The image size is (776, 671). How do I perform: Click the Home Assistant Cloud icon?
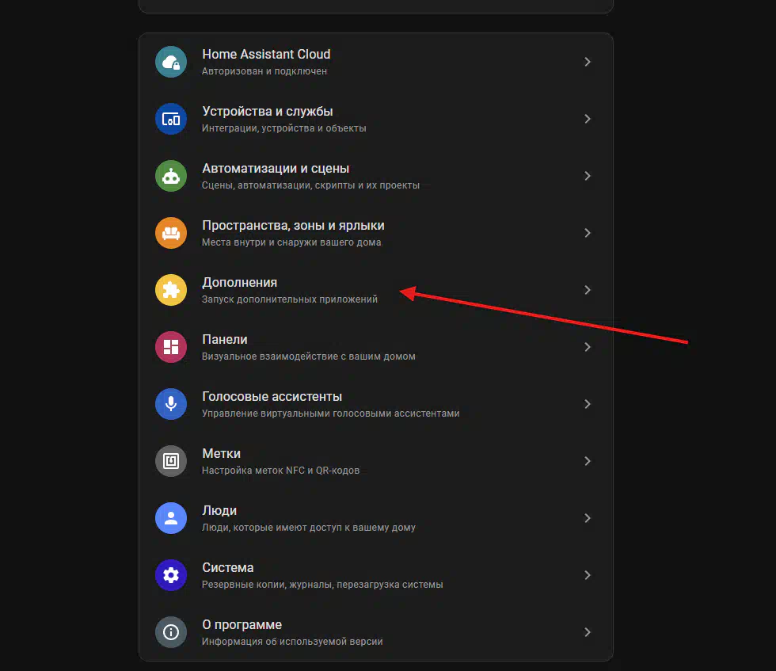click(x=171, y=62)
